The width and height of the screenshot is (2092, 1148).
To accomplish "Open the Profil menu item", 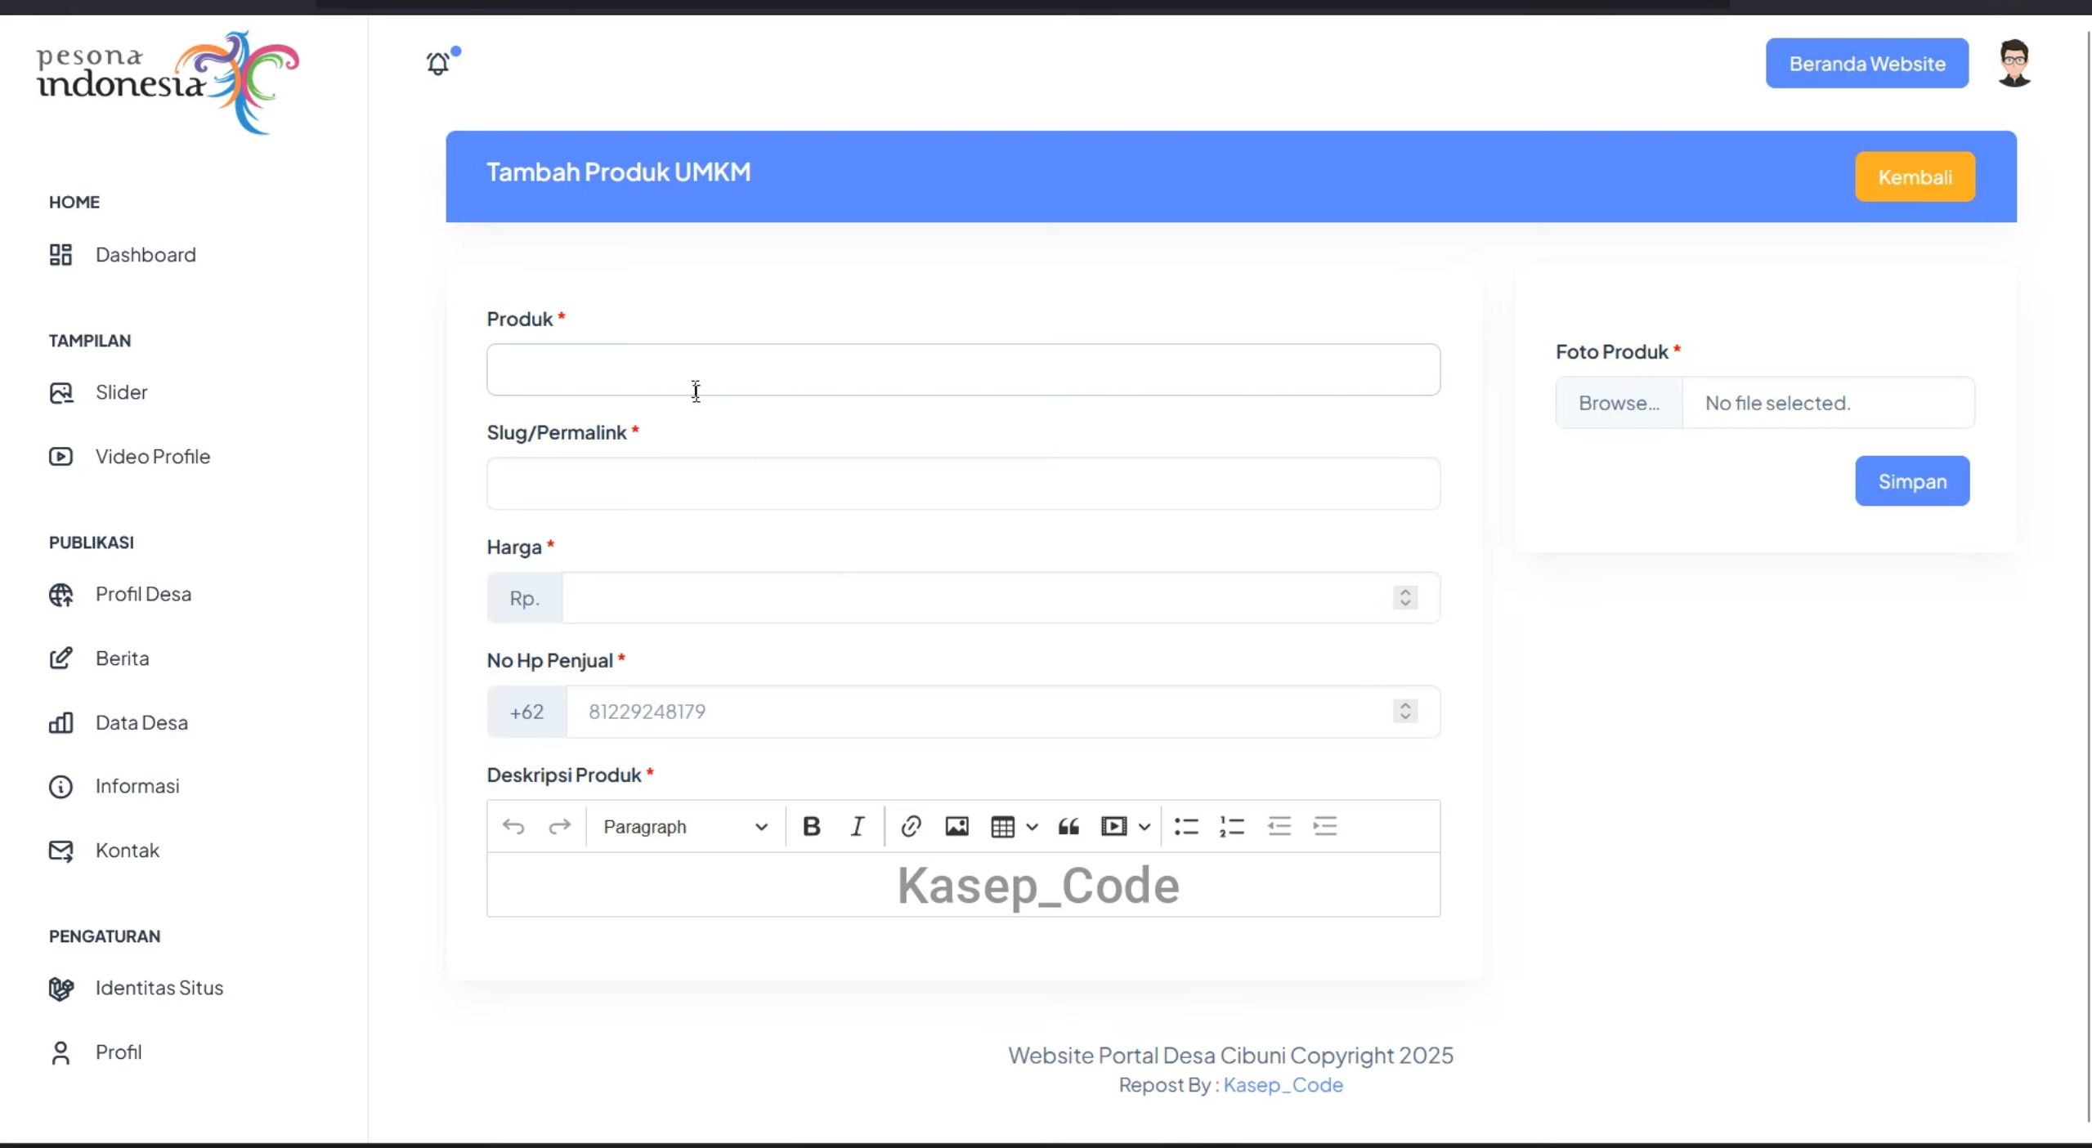I will click(x=95, y=1053).
